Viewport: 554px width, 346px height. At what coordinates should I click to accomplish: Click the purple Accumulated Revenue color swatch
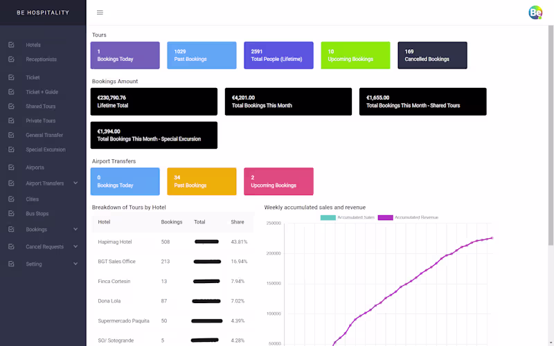pyautogui.click(x=386, y=217)
